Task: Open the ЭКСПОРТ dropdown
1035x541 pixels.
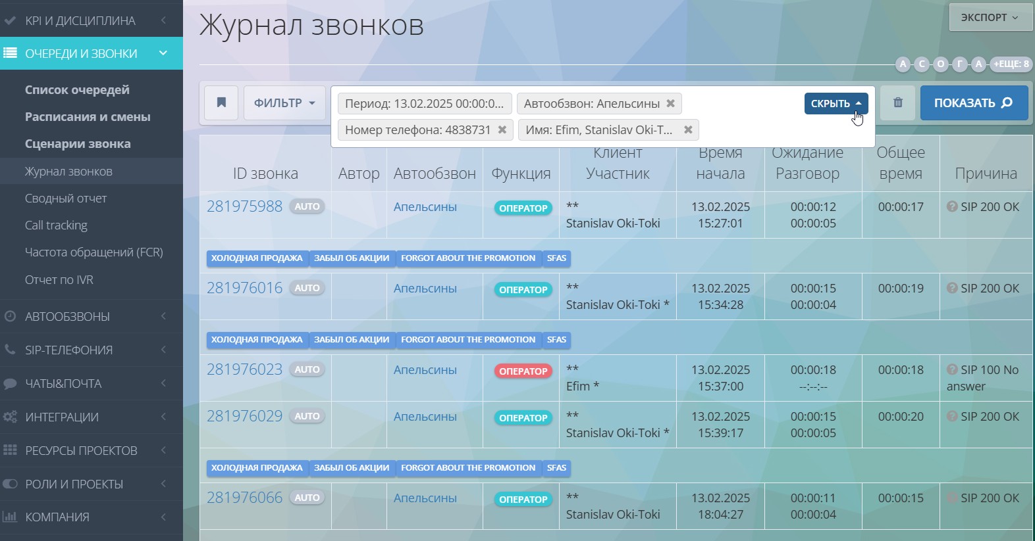Action: (990, 17)
